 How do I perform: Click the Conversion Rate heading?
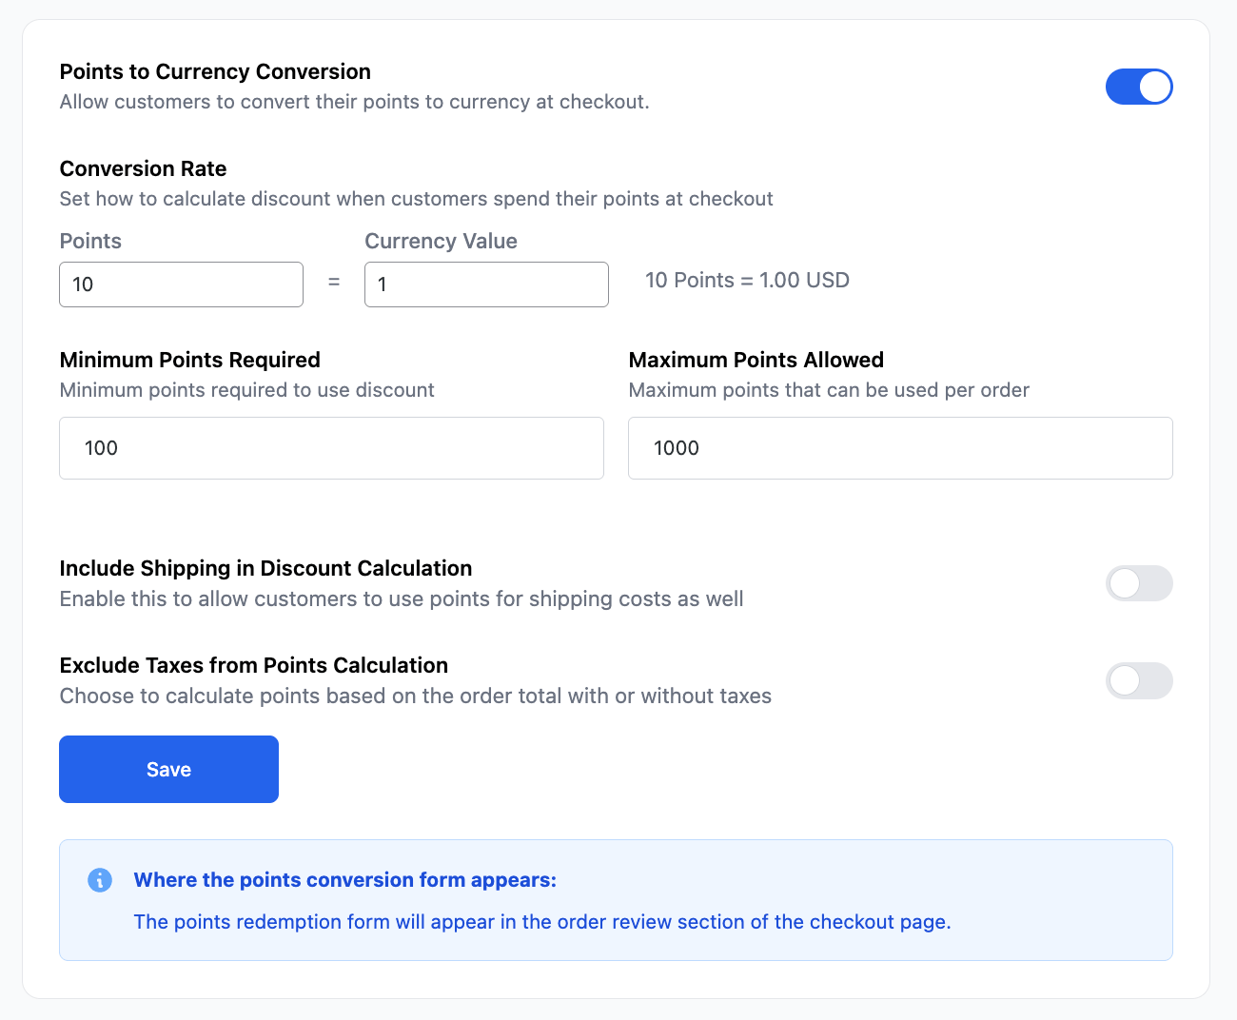(x=143, y=168)
